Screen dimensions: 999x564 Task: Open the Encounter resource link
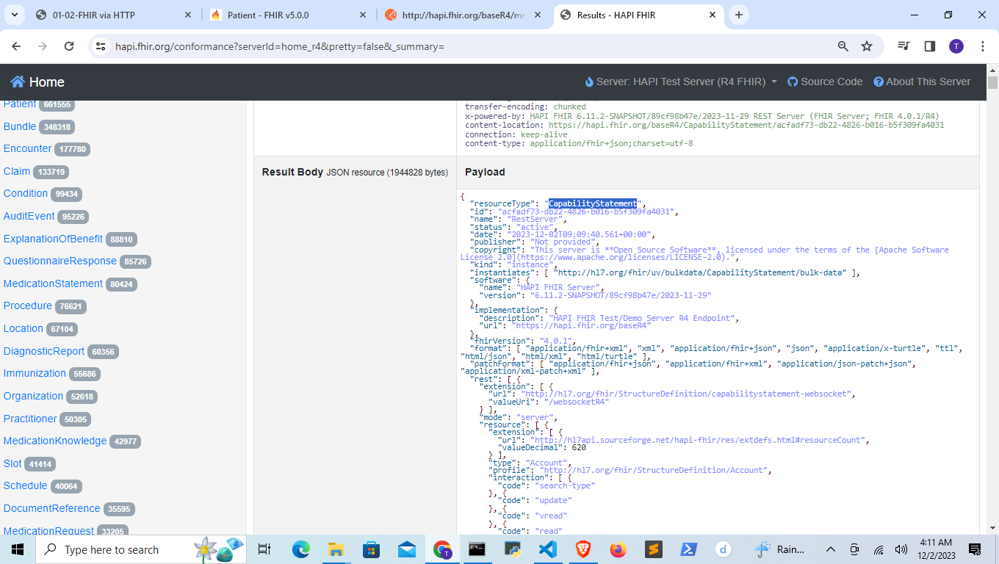(x=27, y=148)
